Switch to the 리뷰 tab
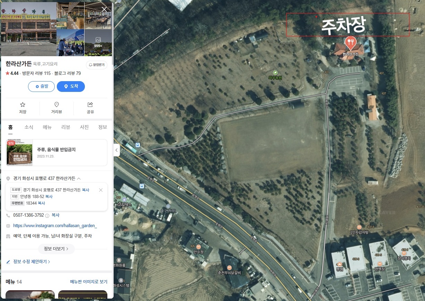The image size is (425, 301). coord(66,127)
